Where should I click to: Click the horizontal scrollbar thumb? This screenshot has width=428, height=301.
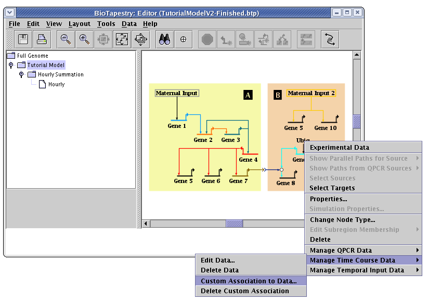pos(234,224)
